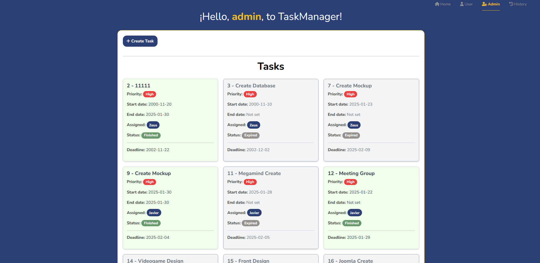The image size is (540, 263).
Task: Select the 7 - Create Mockup card title
Action: click(x=349, y=86)
